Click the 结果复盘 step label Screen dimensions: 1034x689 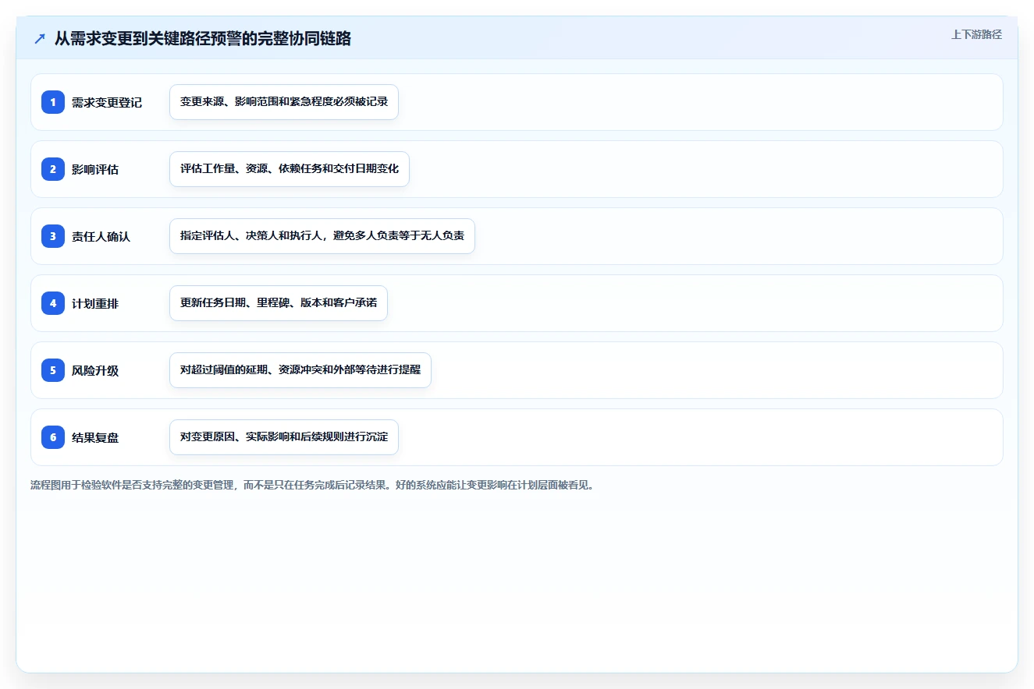tap(95, 437)
